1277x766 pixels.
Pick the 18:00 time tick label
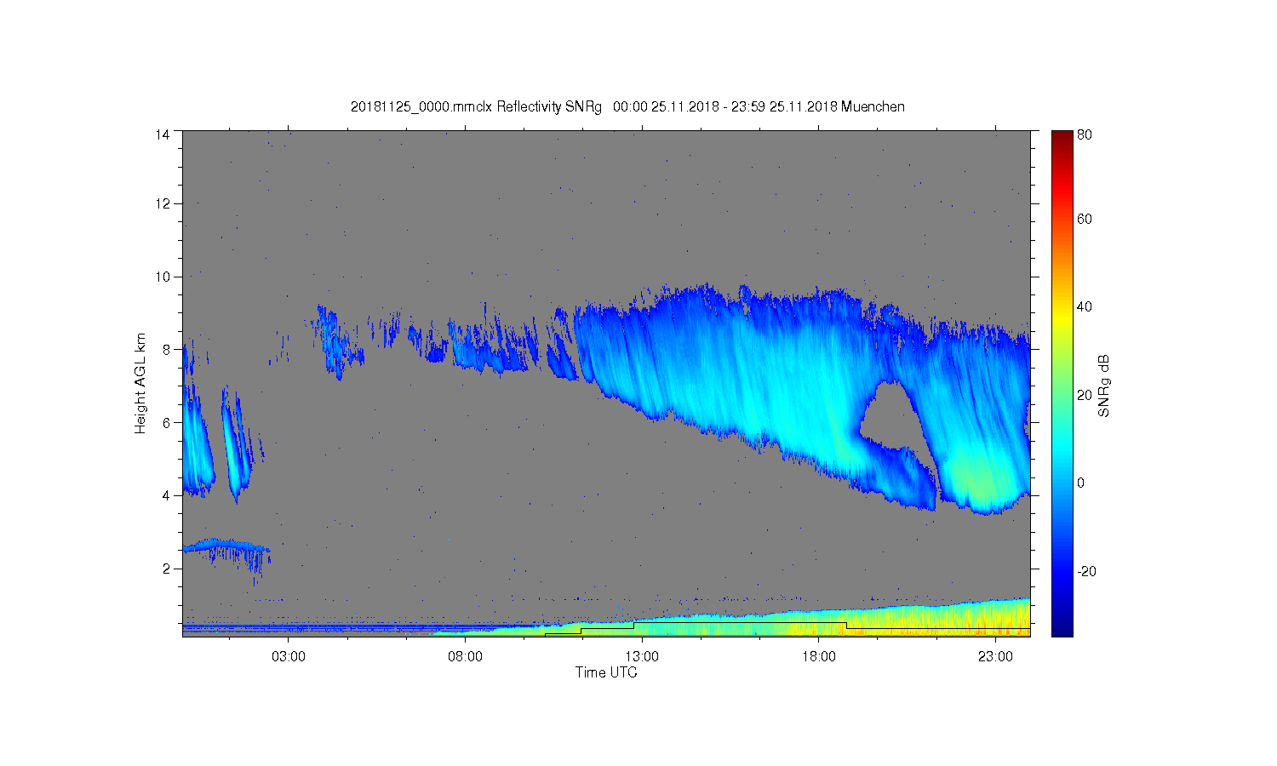point(818,657)
